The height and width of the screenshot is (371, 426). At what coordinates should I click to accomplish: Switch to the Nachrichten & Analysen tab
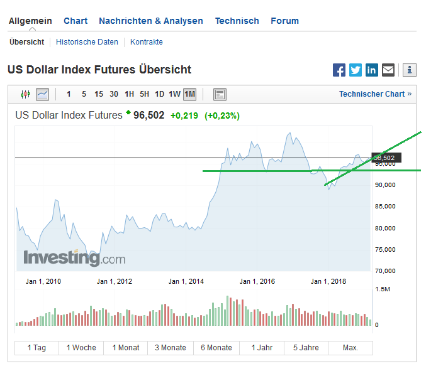click(151, 21)
